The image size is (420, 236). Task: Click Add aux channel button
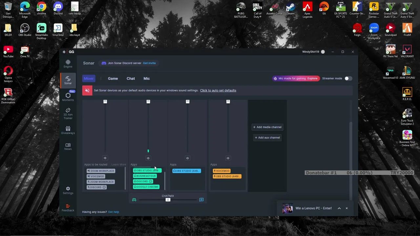[267, 138]
